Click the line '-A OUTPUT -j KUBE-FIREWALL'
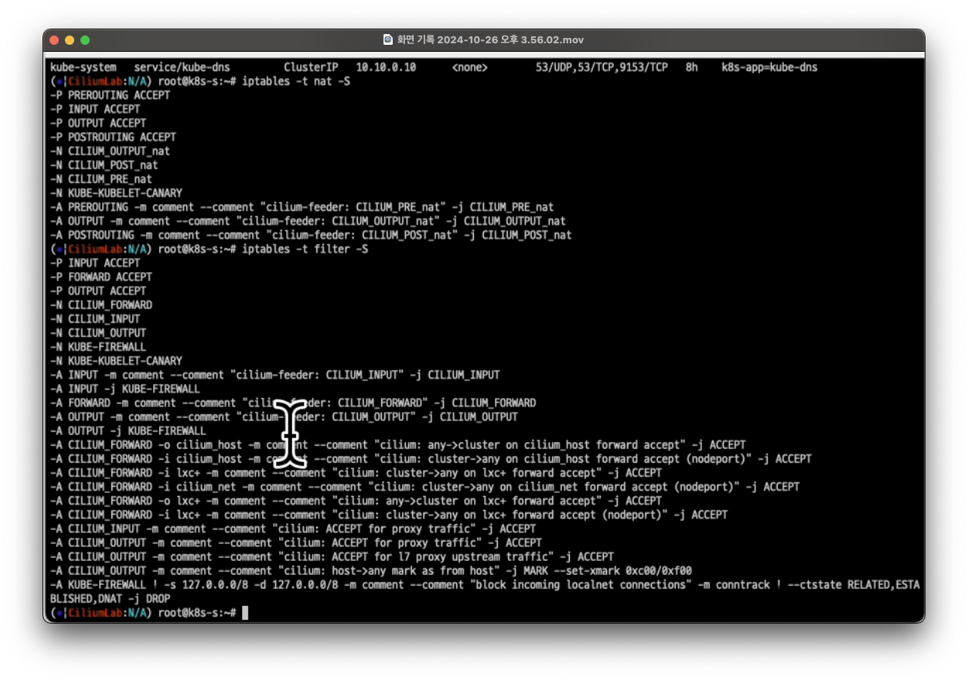Image resolution: width=968 pixels, height=680 pixels. [128, 430]
